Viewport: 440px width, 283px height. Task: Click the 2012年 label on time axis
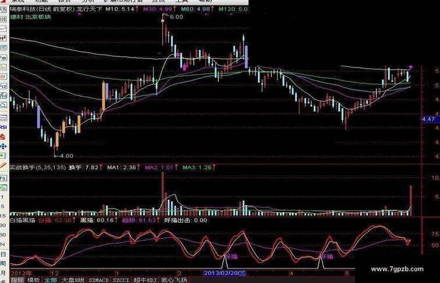[x=21, y=273]
